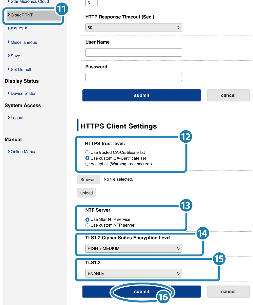Screen dimensions: 253x305
Task: Expand TLS1.2 Cipher Suites Encryption Level dropdown
Action: pyautogui.click(x=134, y=249)
